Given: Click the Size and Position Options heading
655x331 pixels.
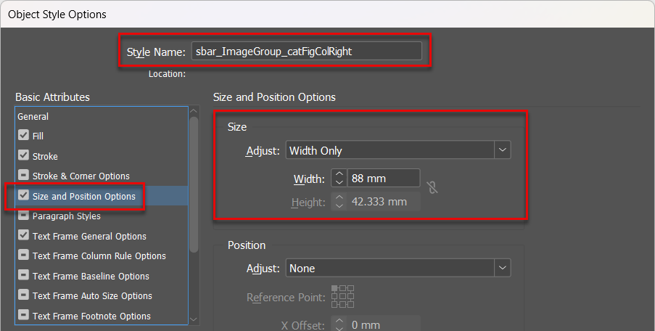Looking at the screenshot, I should coord(274,97).
